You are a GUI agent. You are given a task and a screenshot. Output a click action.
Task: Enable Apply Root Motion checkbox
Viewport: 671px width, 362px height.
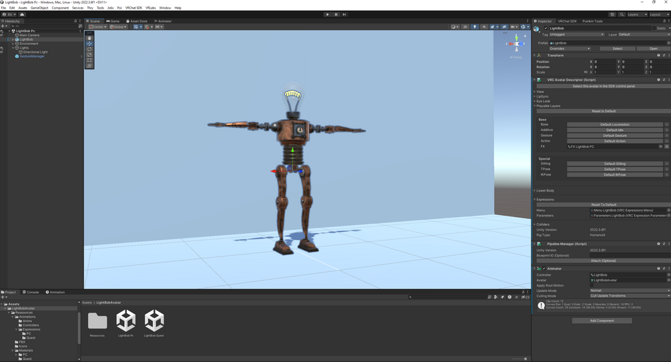592,285
